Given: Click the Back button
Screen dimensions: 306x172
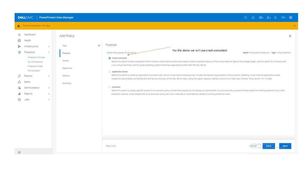Looking at the screenshot, I should pos(269,146).
